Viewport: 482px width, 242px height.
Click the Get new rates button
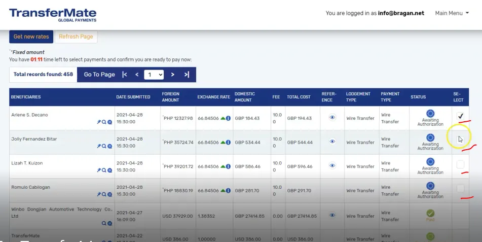click(31, 37)
